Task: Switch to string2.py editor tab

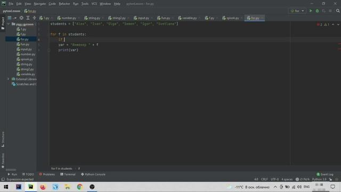Action: tap(118, 18)
